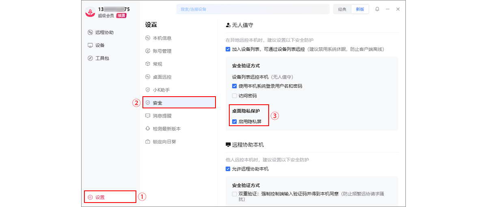Uncheck Allow Remote Assistance (允许远程协助本机)
Screen dimensions: 487x207
[x=228, y=169]
